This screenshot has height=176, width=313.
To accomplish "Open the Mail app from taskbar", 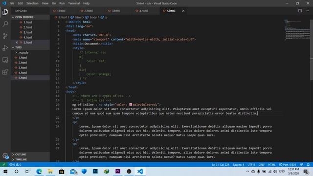I will pyautogui.click(x=73, y=172).
